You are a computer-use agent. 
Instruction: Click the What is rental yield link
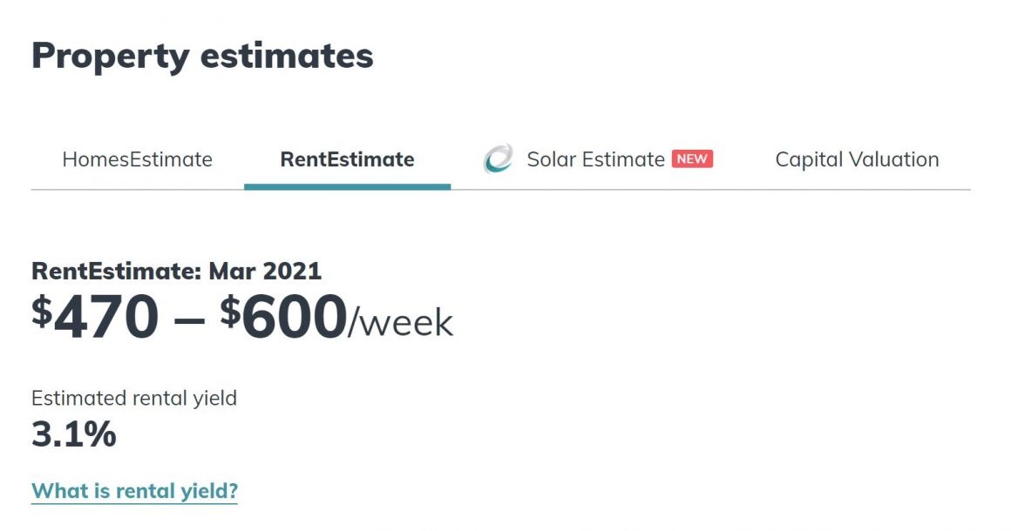(133, 490)
